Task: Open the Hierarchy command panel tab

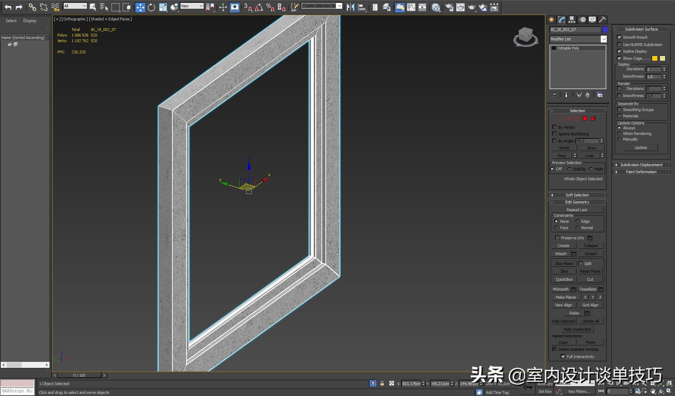Action: (572, 20)
